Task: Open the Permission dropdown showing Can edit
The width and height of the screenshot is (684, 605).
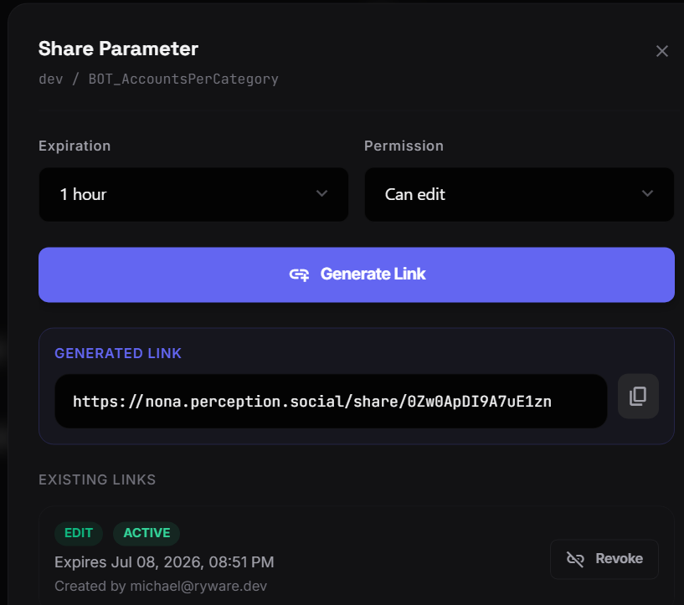Action: pos(519,194)
